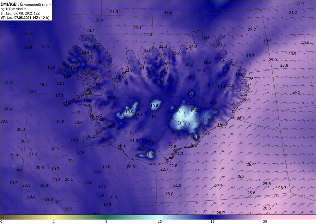Click the map value 19.7
Screen dimensions: 316x224
tap(55, 169)
